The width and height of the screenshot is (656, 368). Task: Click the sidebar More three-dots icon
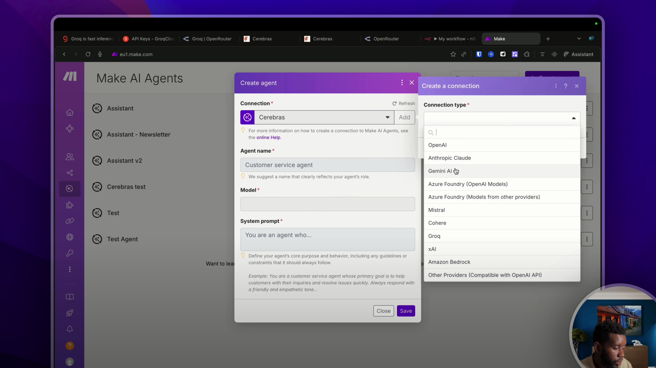(70, 269)
